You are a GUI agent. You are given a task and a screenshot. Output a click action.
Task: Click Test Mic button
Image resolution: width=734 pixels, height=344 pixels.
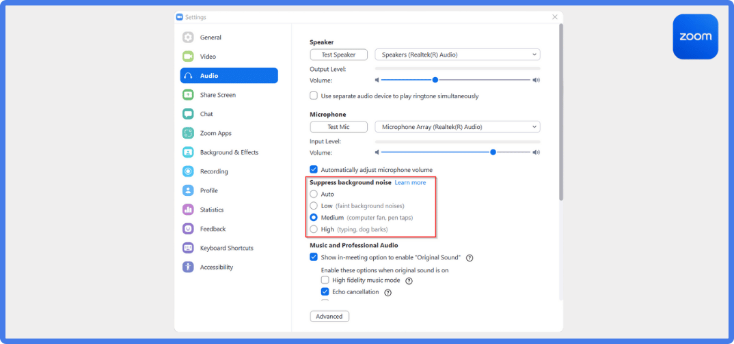338,127
